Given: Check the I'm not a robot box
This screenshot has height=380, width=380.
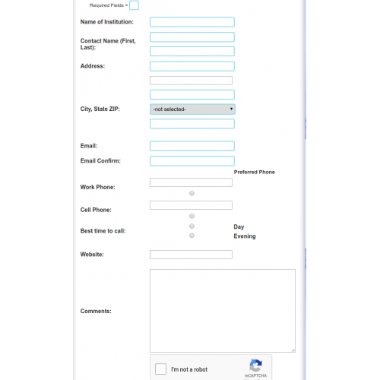Looking at the screenshot, I should tap(160, 369).
